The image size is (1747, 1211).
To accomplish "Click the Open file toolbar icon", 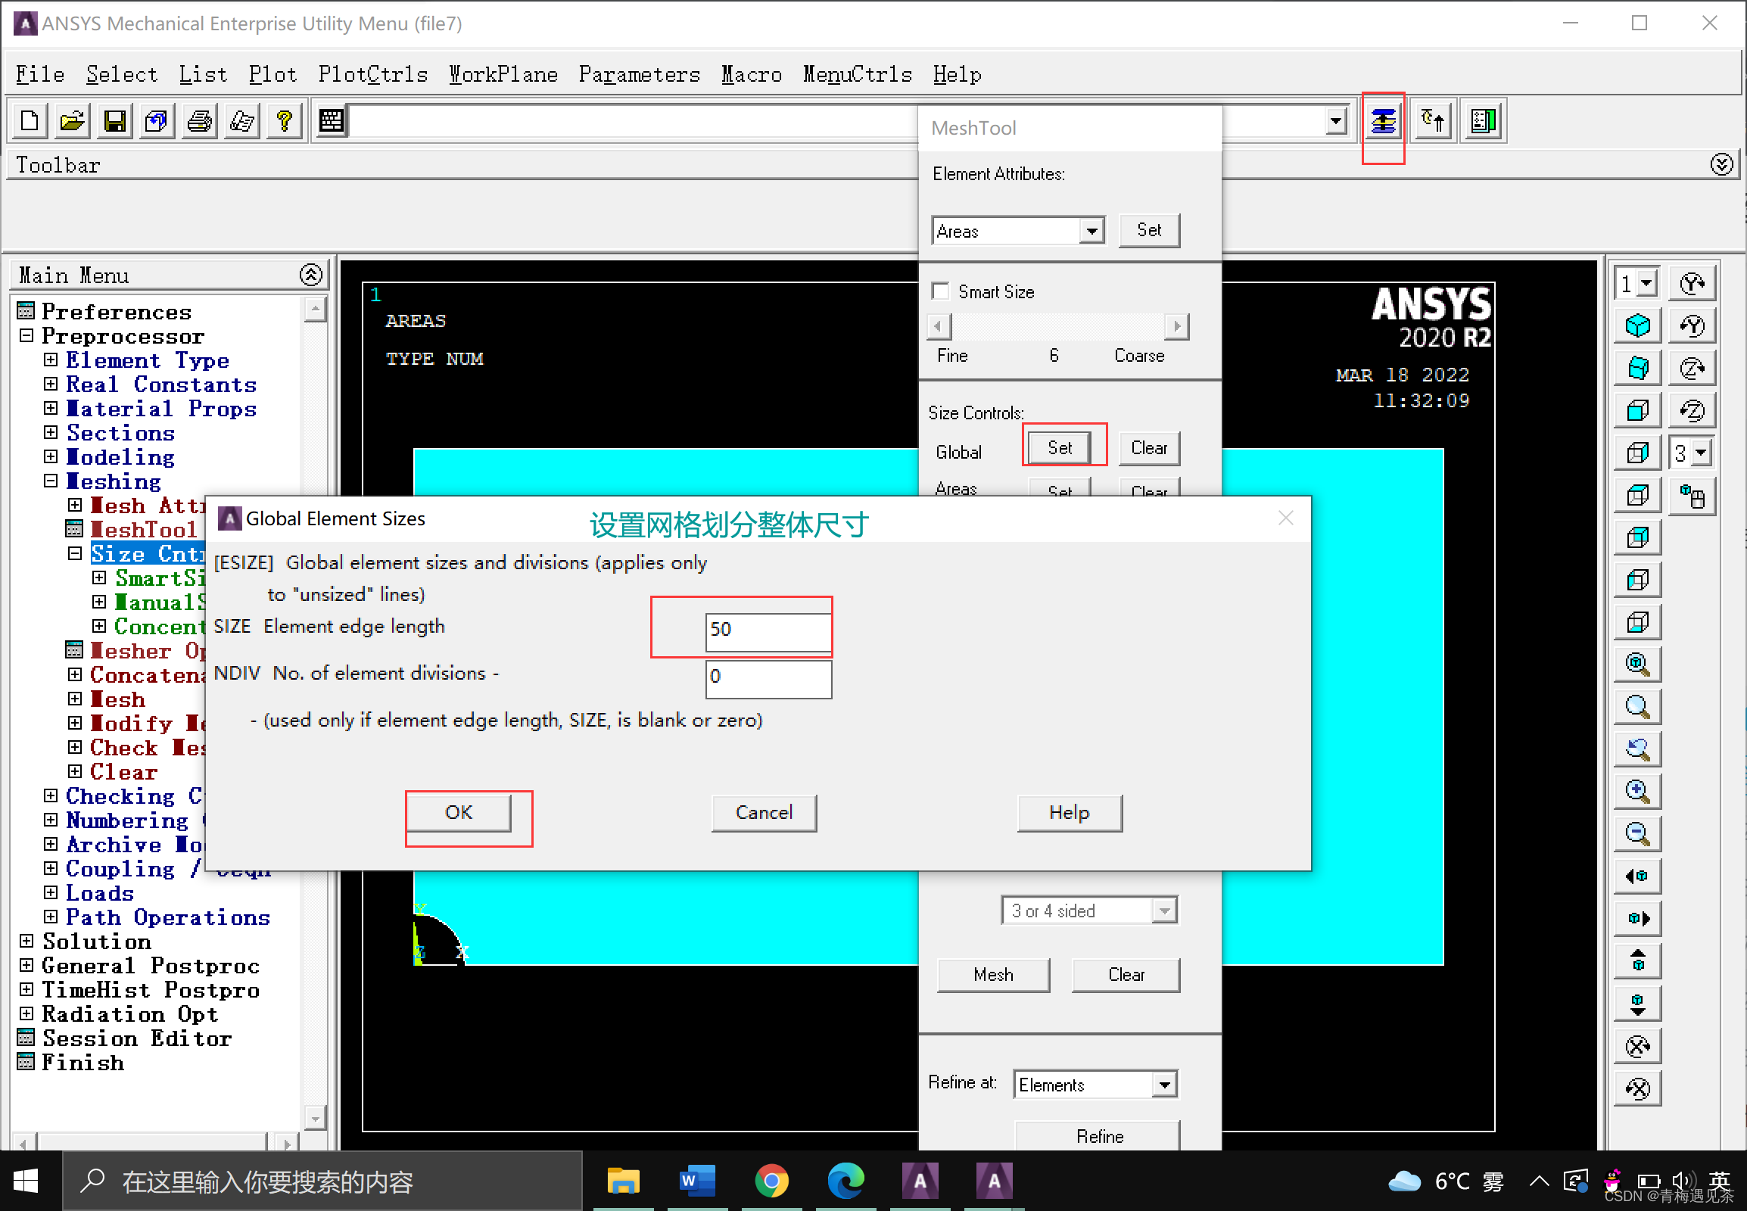I will [x=72, y=120].
